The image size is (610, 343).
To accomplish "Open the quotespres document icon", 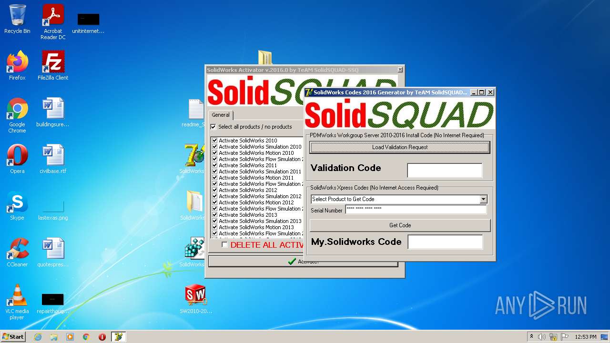I will pyautogui.click(x=53, y=252).
